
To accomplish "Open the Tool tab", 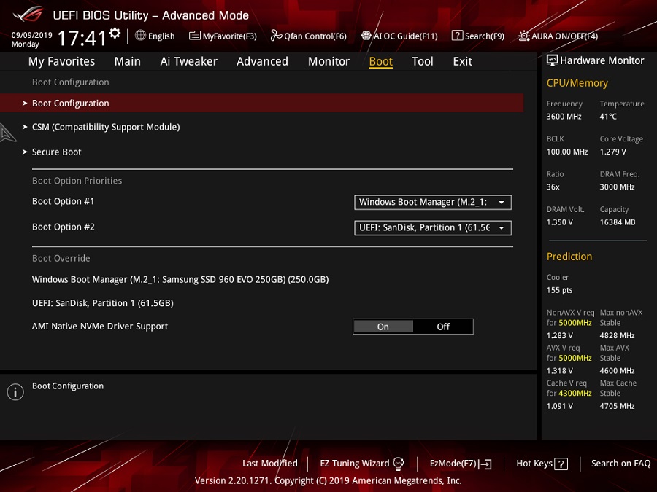I will coord(423,61).
